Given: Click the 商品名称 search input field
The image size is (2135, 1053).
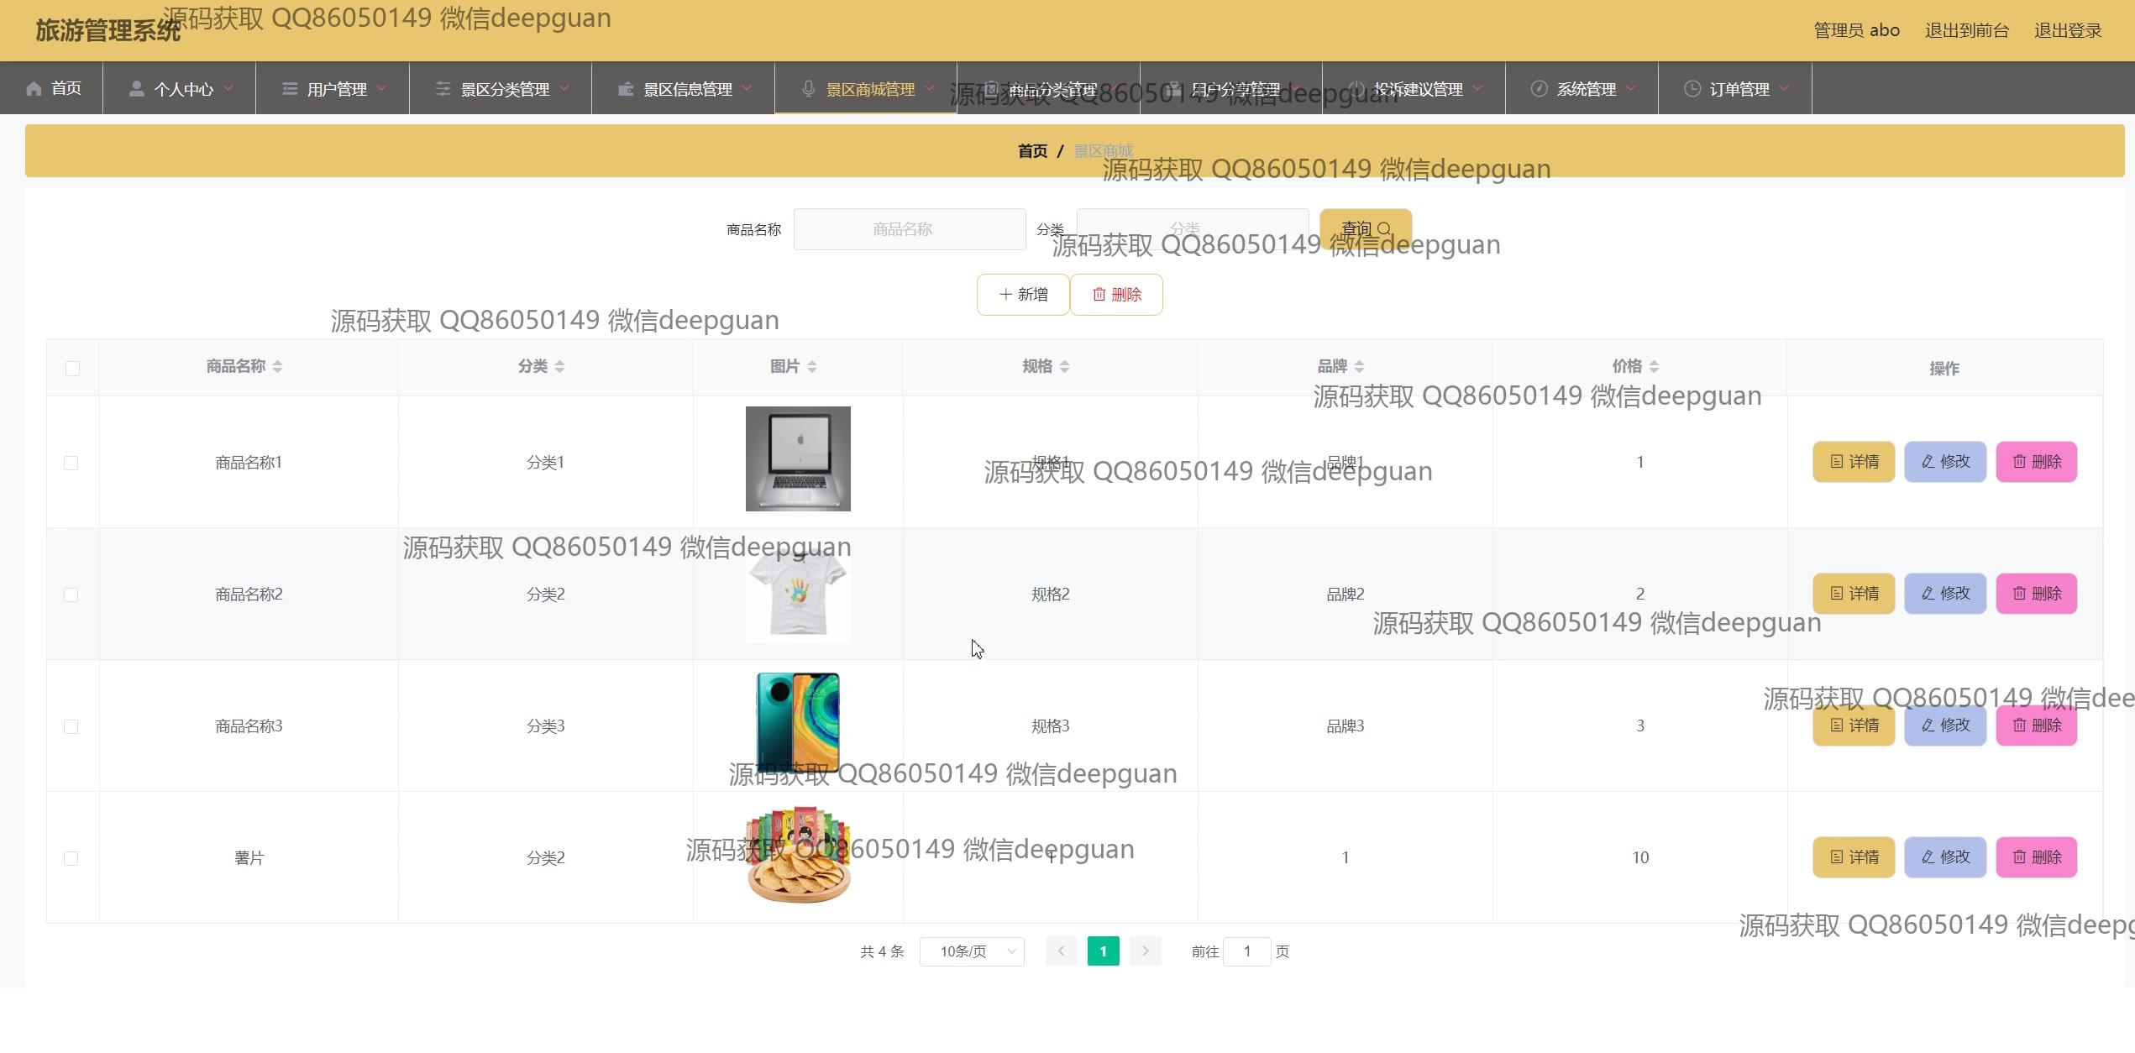Looking at the screenshot, I should (x=909, y=229).
